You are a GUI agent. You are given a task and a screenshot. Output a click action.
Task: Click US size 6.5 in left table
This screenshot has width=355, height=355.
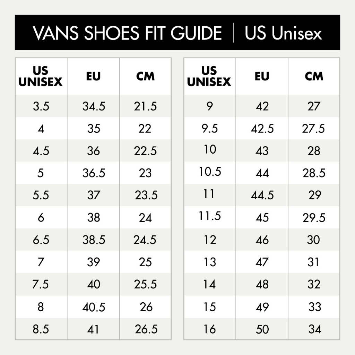41,240
